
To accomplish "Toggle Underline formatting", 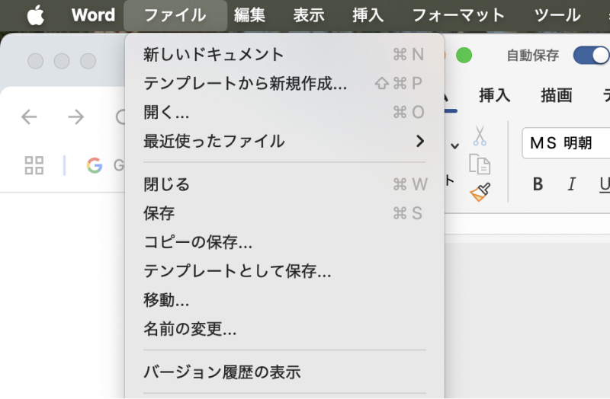I will pos(605,184).
